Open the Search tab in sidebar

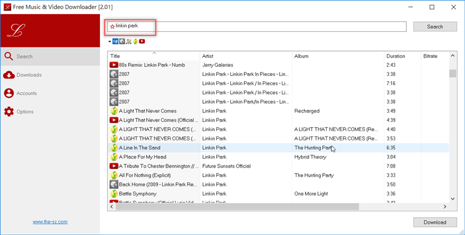point(24,57)
